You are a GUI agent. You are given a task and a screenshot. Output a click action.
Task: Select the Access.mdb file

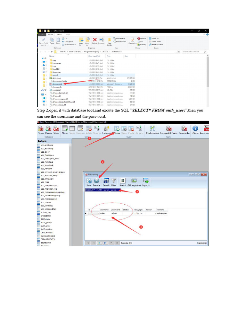(92, 84)
